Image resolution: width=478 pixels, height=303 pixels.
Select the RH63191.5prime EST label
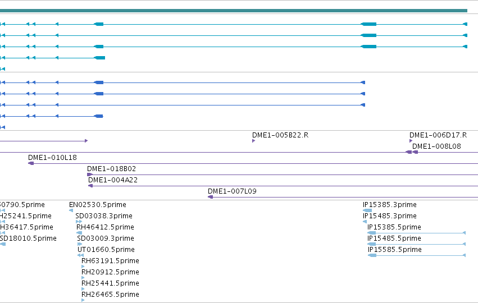tap(110, 261)
